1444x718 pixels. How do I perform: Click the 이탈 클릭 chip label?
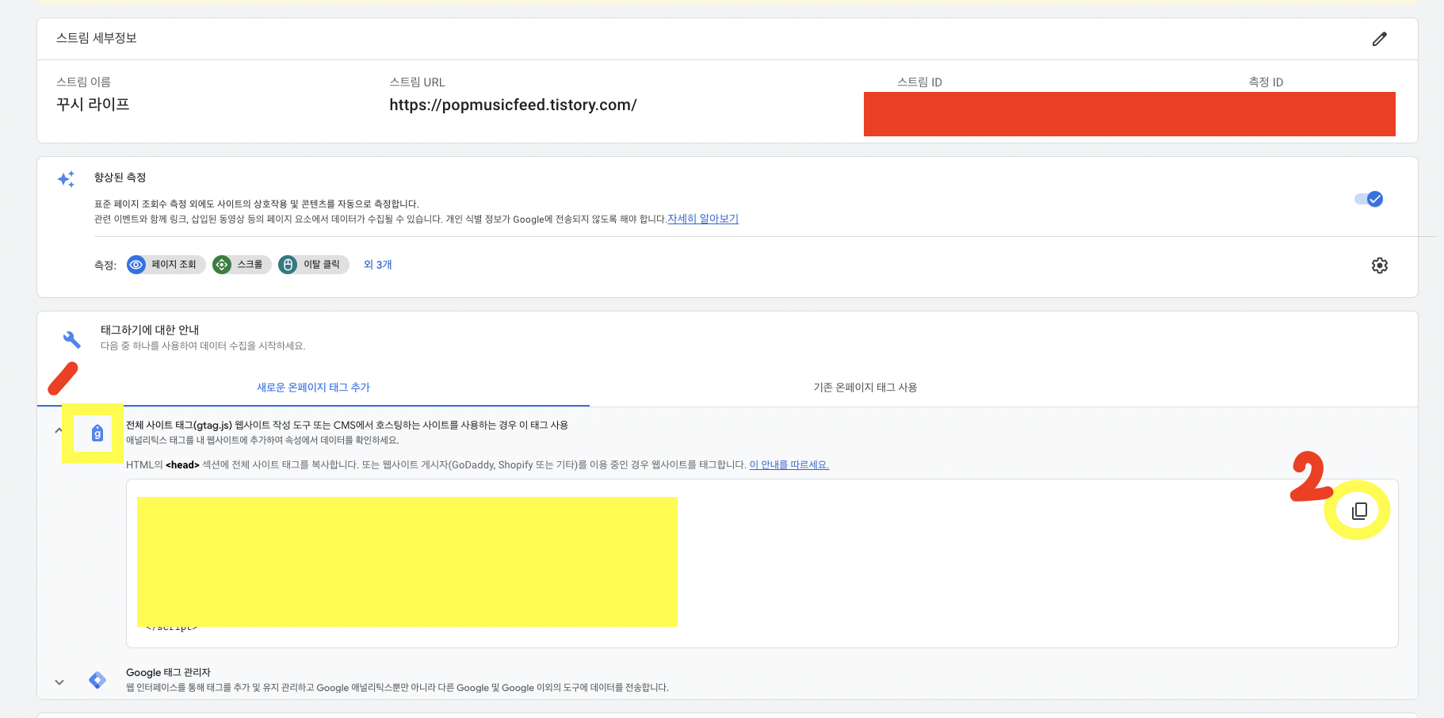pyautogui.click(x=322, y=265)
